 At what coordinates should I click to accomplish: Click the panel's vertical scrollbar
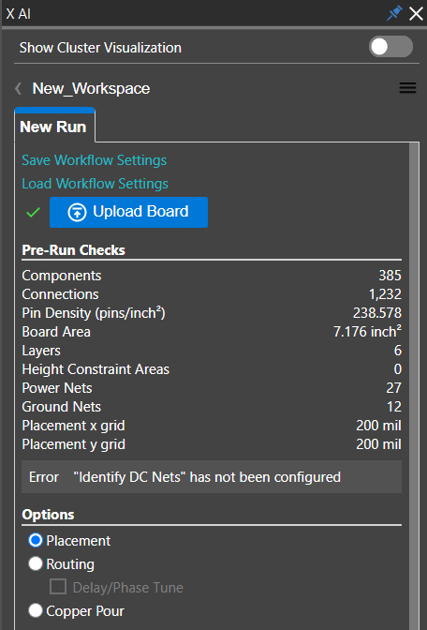click(413, 385)
